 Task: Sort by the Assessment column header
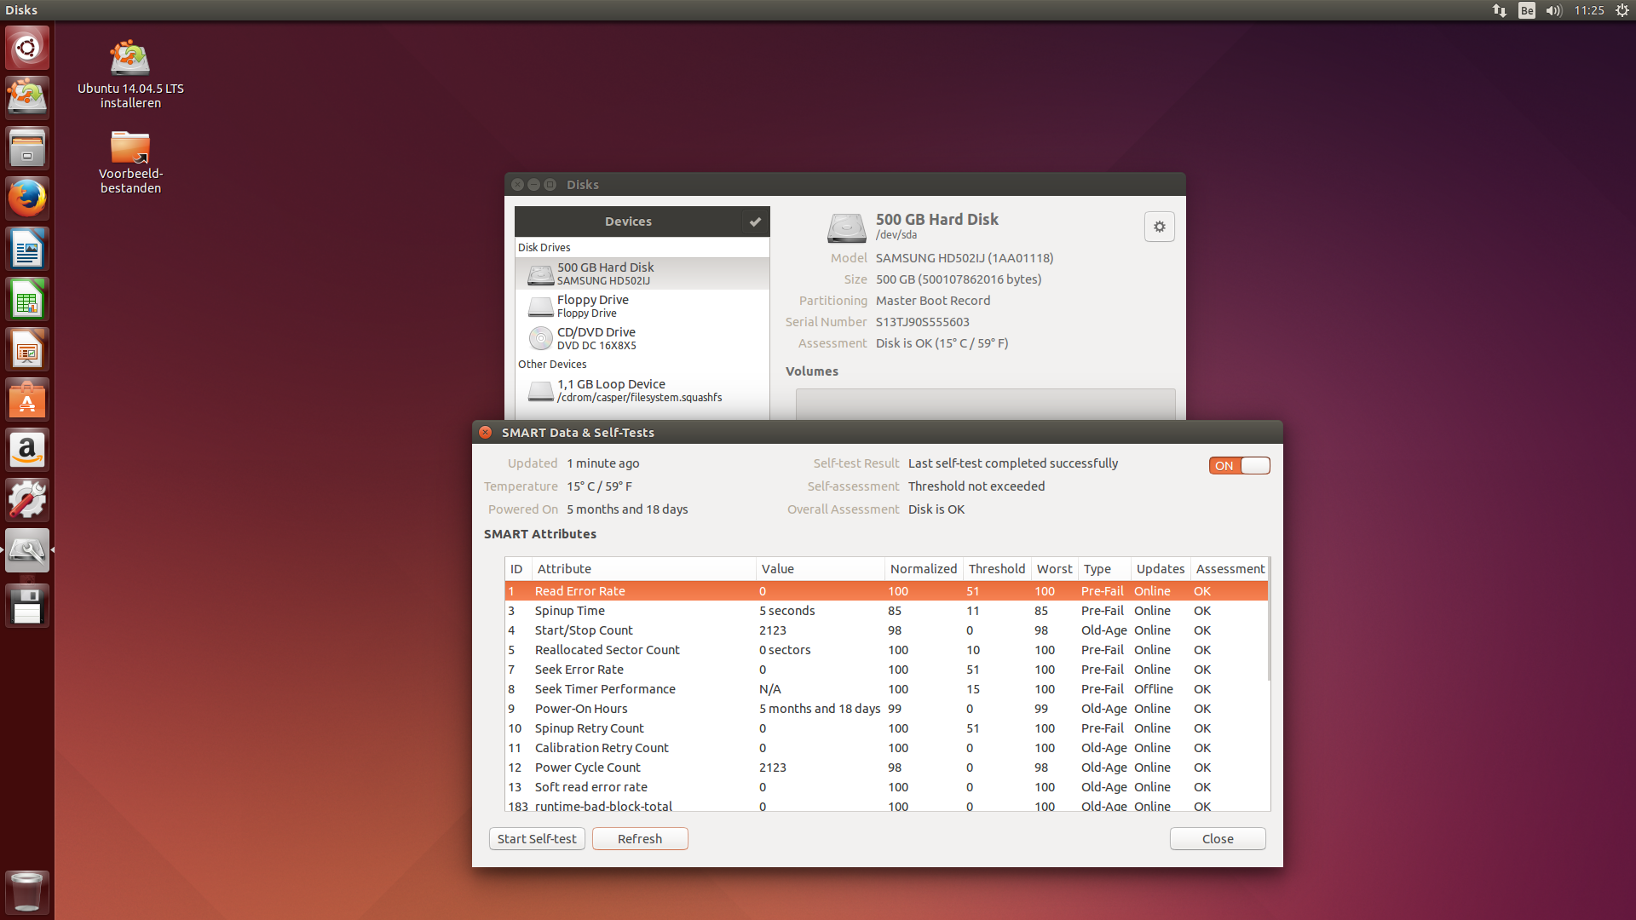pos(1230,569)
